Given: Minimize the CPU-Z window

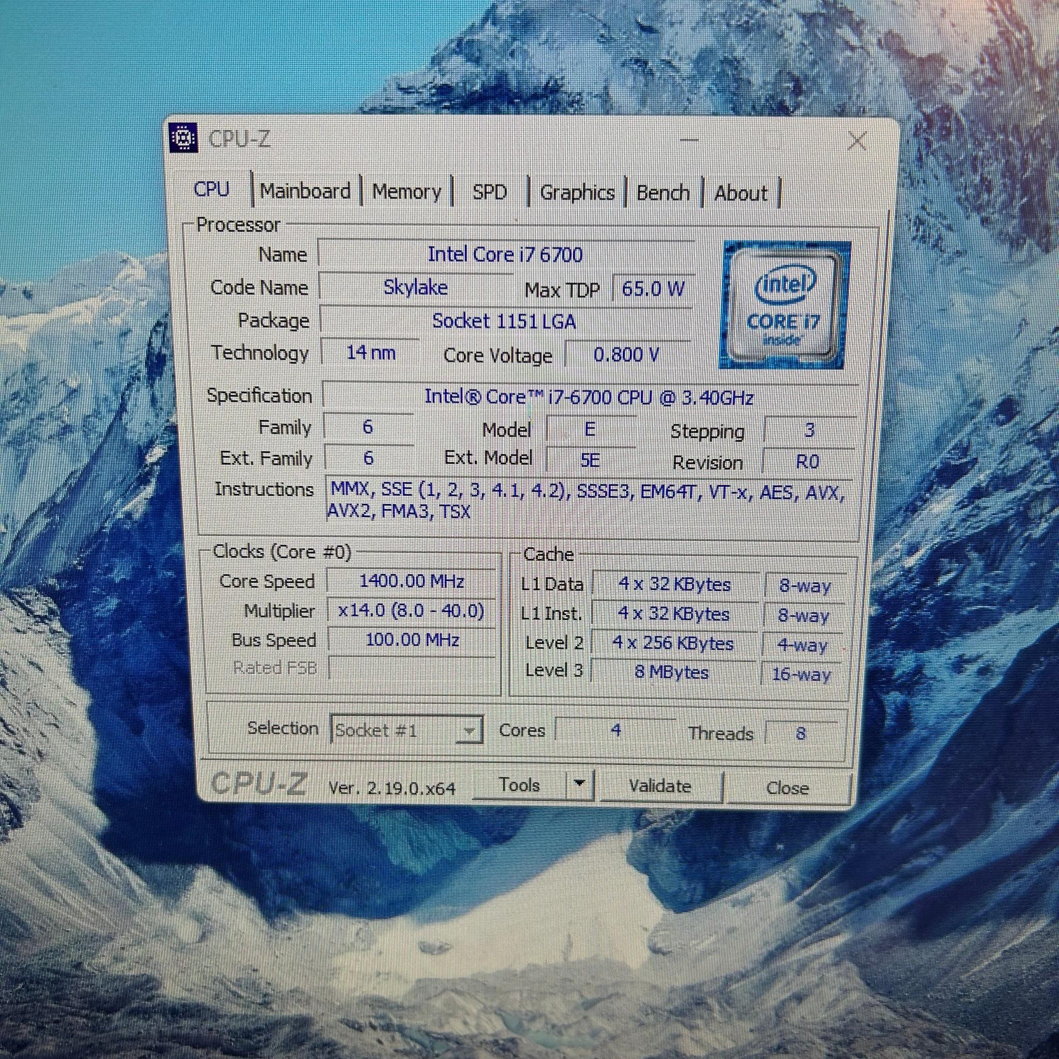Looking at the screenshot, I should [689, 140].
